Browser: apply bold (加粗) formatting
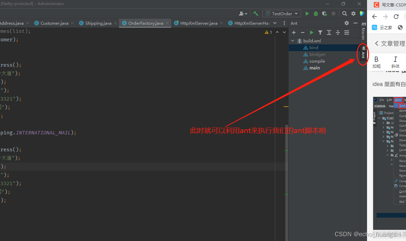The image size is (406, 241). click(x=376, y=62)
